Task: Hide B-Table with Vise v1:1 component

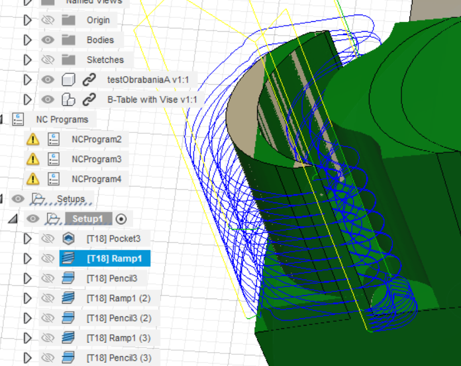Action: coord(48,99)
